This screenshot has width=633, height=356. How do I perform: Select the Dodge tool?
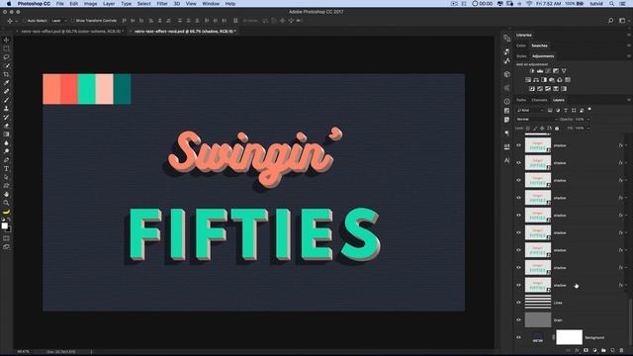click(x=6, y=151)
